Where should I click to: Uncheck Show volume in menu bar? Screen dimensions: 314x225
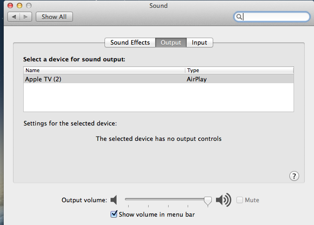[114, 214]
